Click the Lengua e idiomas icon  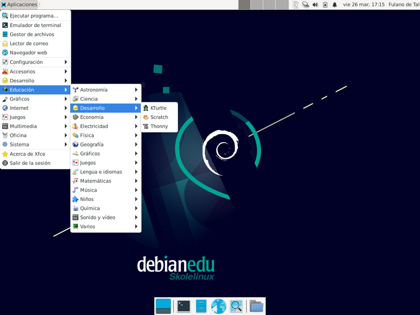click(x=76, y=172)
